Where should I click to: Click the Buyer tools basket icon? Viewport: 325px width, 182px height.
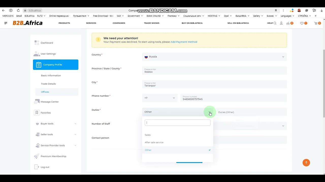pyautogui.click(x=37, y=124)
